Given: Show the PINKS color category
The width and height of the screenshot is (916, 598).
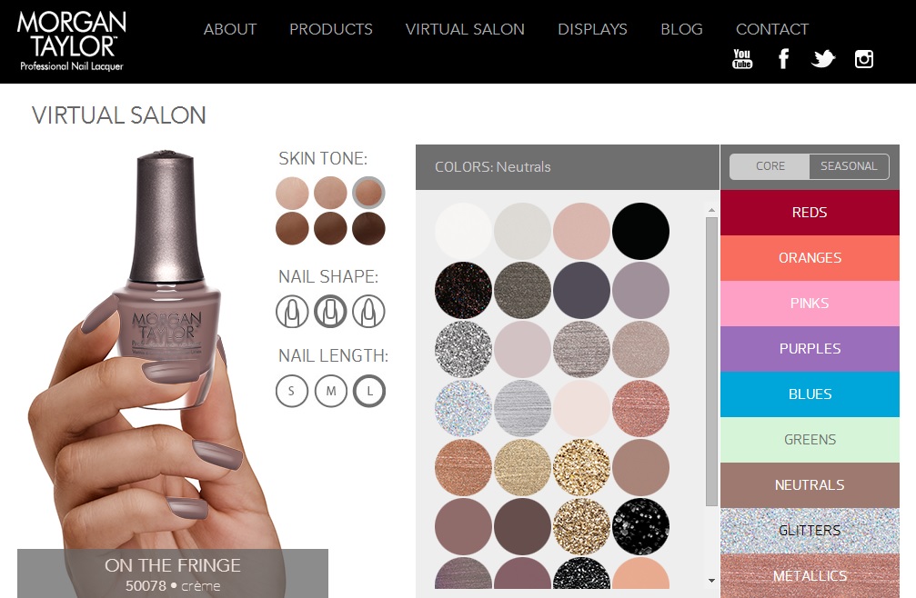Looking at the screenshot, I should (810, 304).
